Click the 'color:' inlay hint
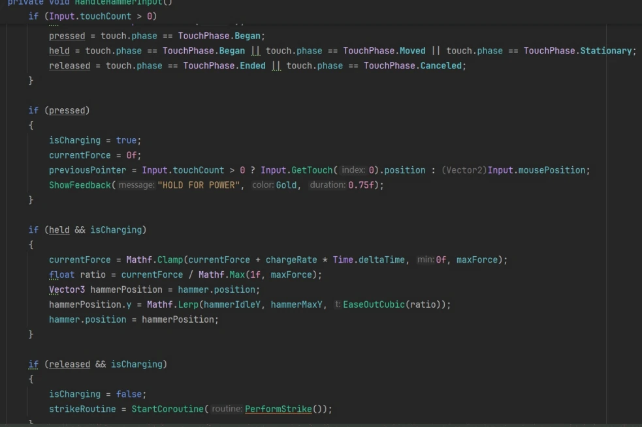 pyautogui.click(x=263, y=185)
